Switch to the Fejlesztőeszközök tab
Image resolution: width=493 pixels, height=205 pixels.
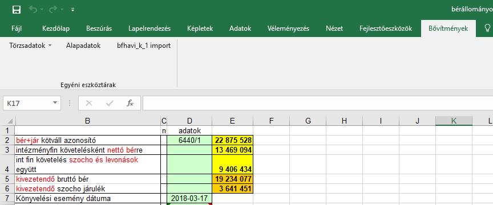click(386, 28)
